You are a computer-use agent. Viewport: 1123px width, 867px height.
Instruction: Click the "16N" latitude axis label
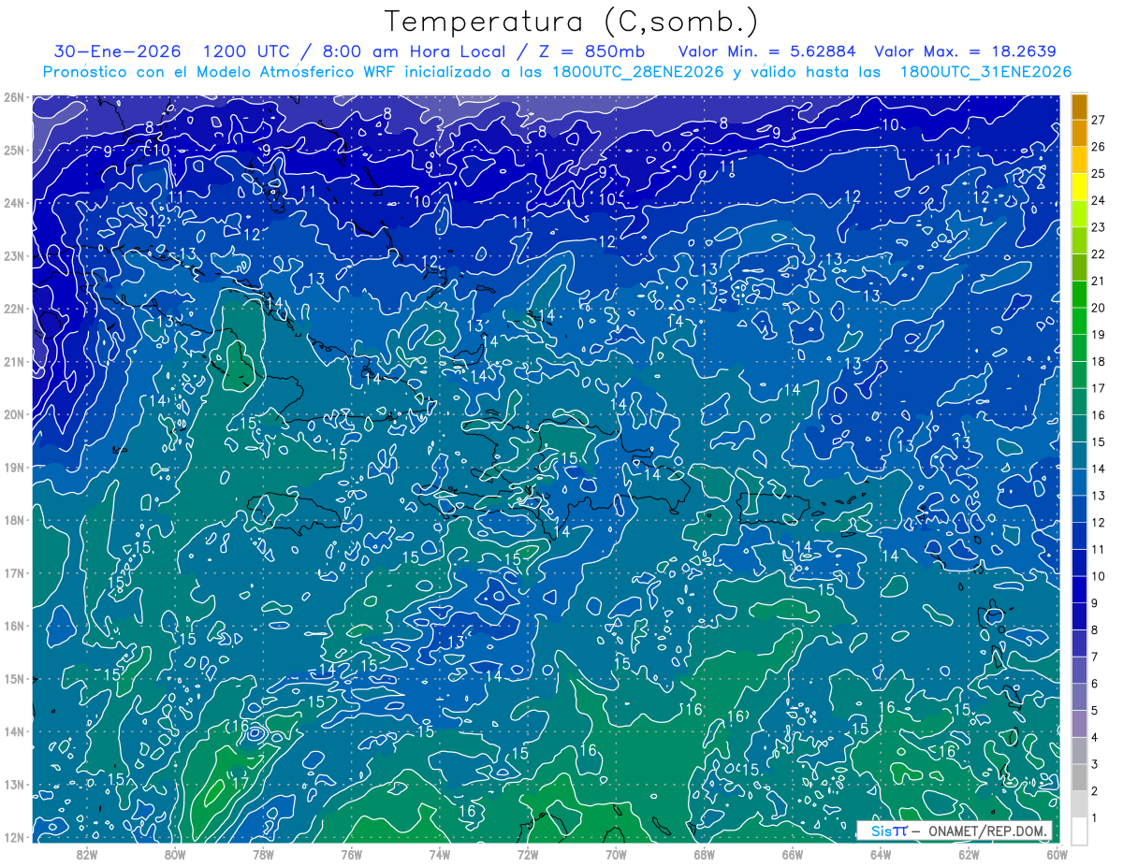pos(14,626)
